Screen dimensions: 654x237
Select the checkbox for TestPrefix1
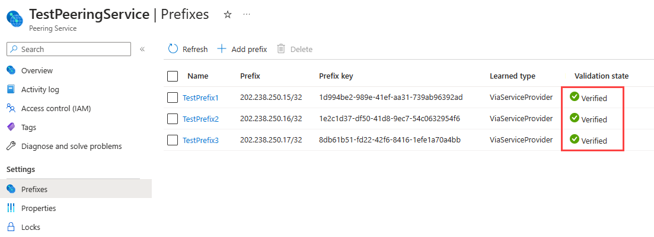point(173,98)
